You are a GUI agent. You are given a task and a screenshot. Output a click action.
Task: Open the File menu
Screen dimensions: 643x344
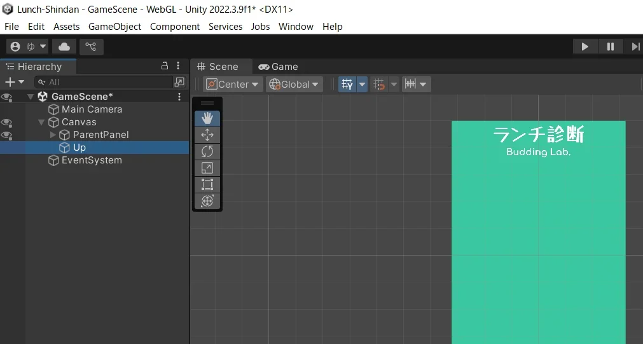(x=11, y=26)
